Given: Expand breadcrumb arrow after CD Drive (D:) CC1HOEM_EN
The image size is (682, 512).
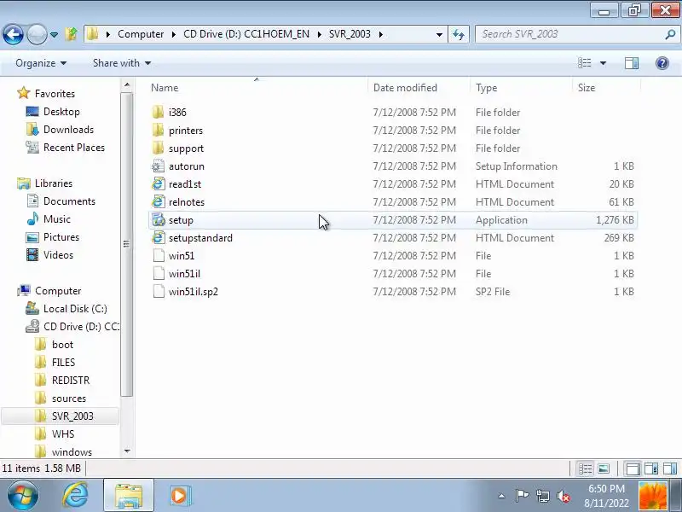Looking at the screenshot, I should point(319,34).
